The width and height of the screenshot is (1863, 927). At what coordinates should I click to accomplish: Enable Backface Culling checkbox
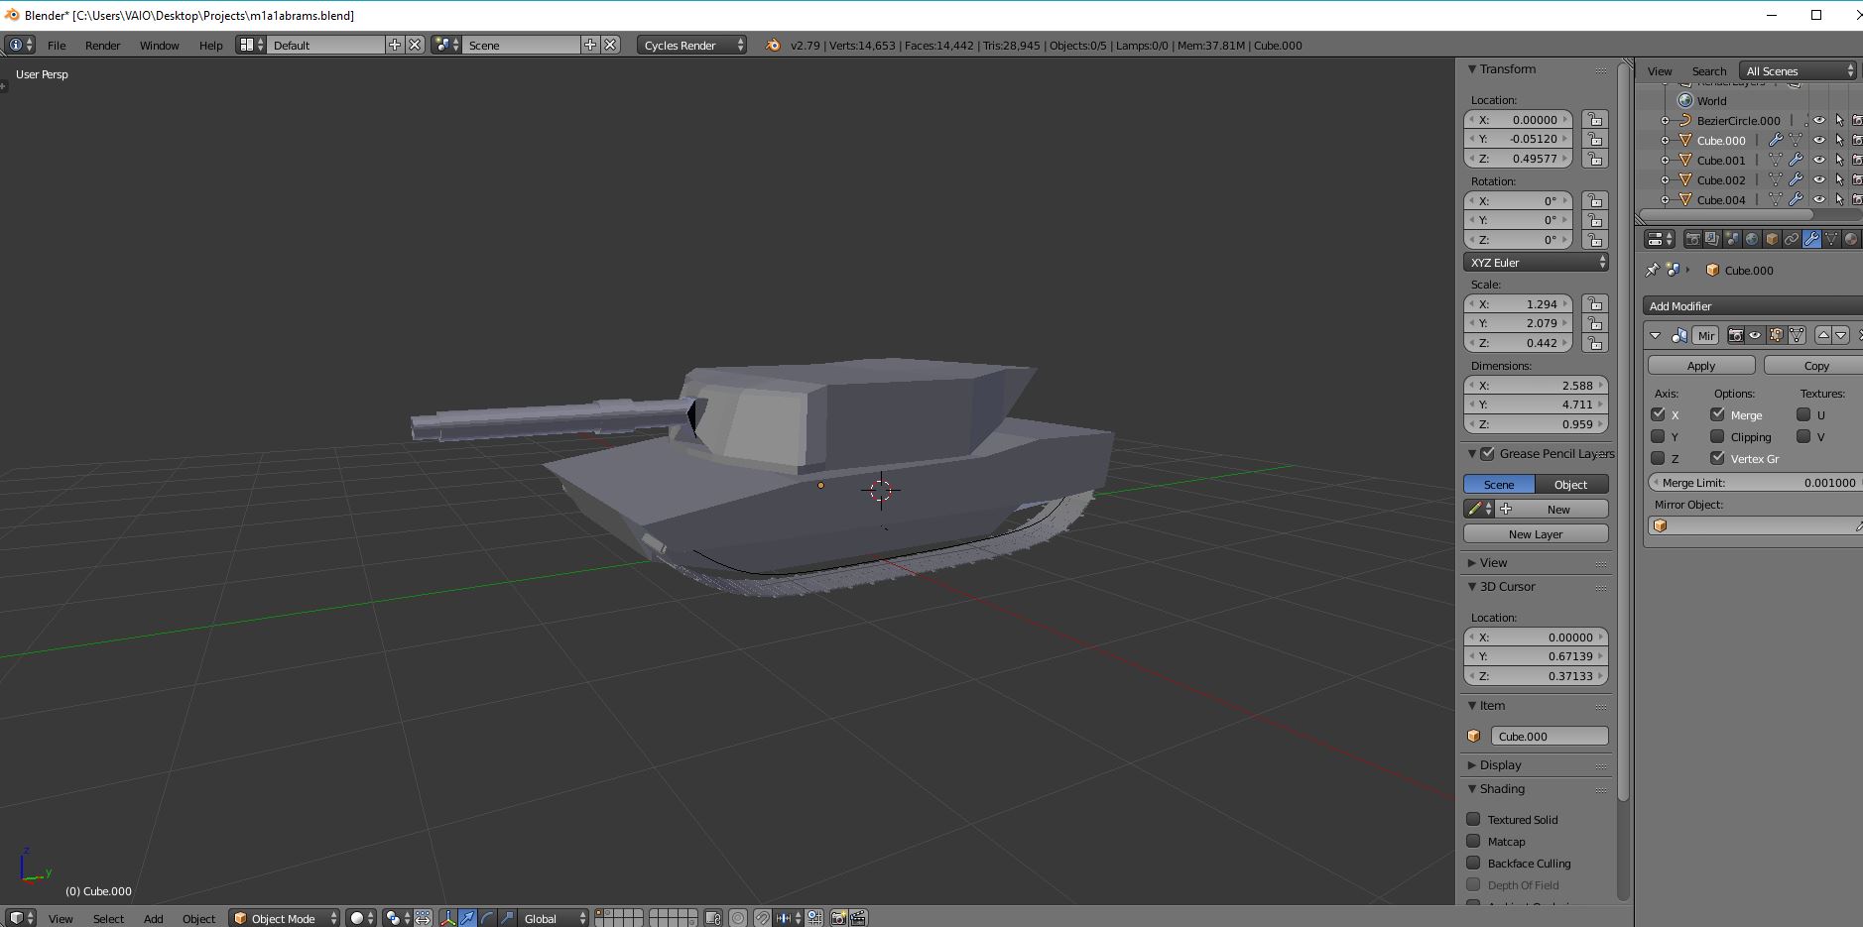tap(1473, 863)
